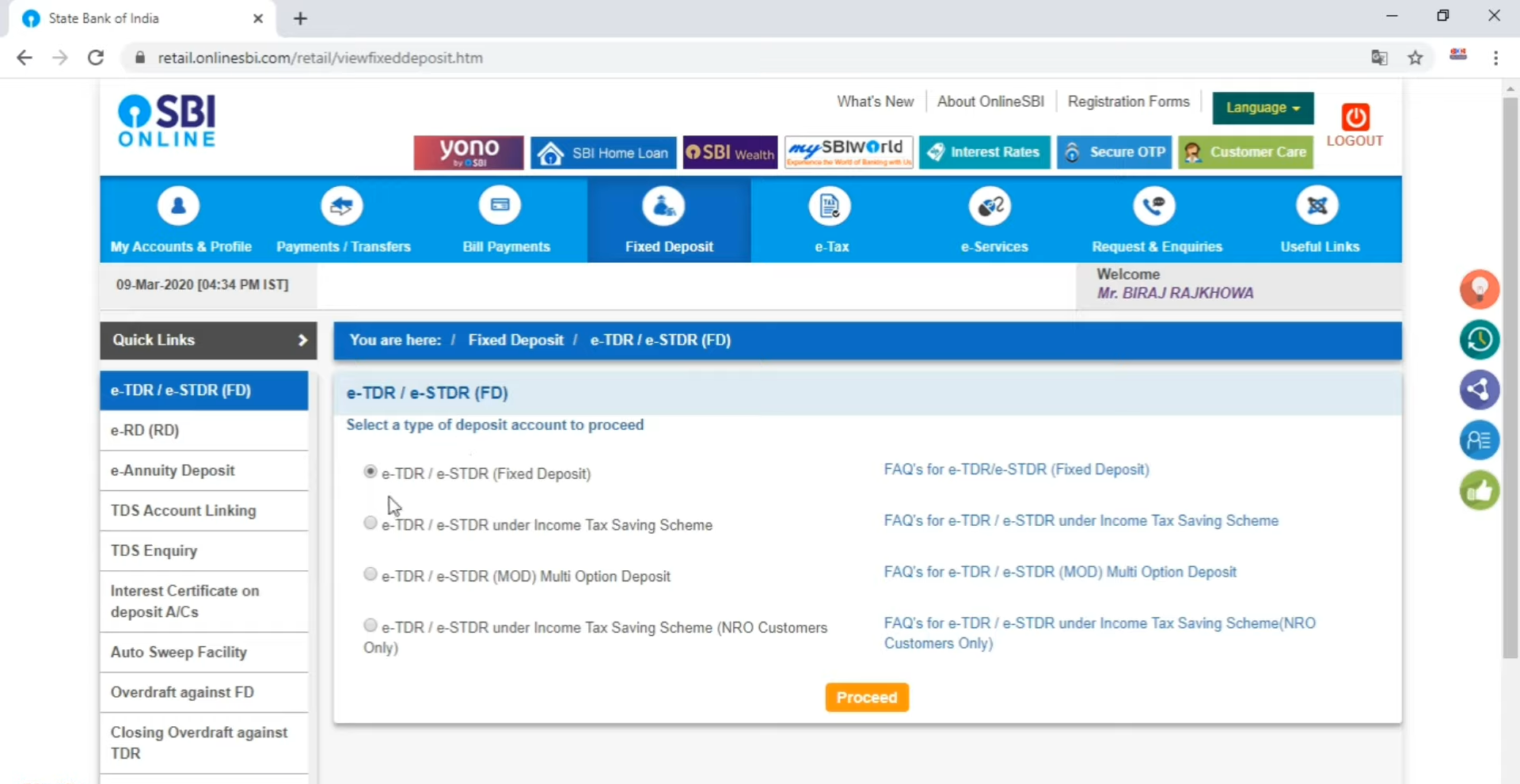Click Fixed Deposit breadcrumb link
Image resolution: width=1520 pixels, height=784 pixels.
tap(515, 341)
